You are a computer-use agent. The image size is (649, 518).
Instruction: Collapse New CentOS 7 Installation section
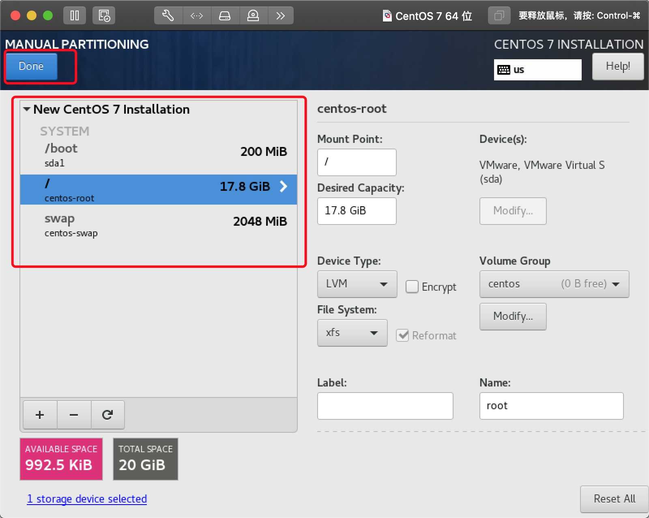27,109
